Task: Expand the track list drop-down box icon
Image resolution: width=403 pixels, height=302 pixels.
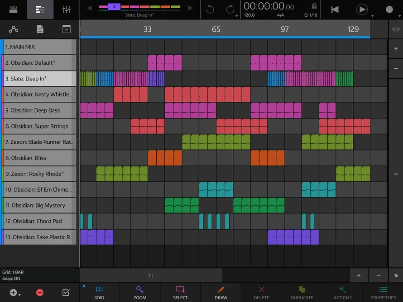Action: pyautogui.click(x=67, y=29)
